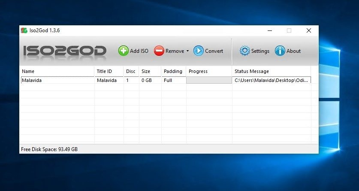
Task: Click the Size column header
Action: 150,71
